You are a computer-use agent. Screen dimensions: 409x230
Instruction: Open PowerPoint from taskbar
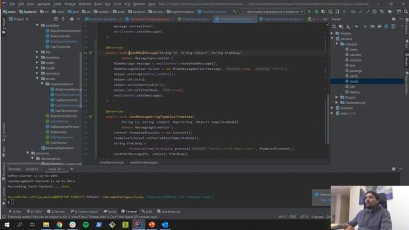point(152,224)
